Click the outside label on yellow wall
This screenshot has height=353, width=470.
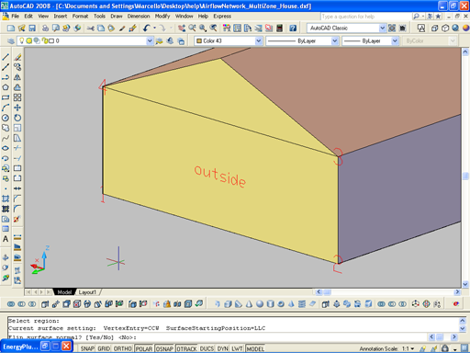(x=219, y=176)
